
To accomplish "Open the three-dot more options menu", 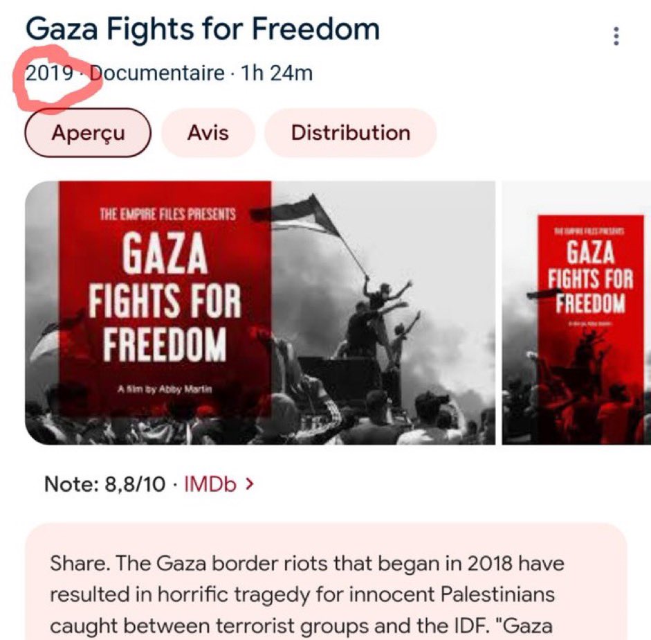I will (x=616, y=36).
